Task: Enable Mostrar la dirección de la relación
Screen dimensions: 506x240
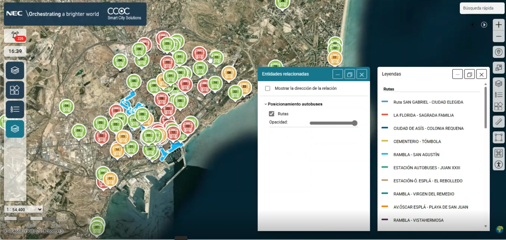Action: click(268, 88)
